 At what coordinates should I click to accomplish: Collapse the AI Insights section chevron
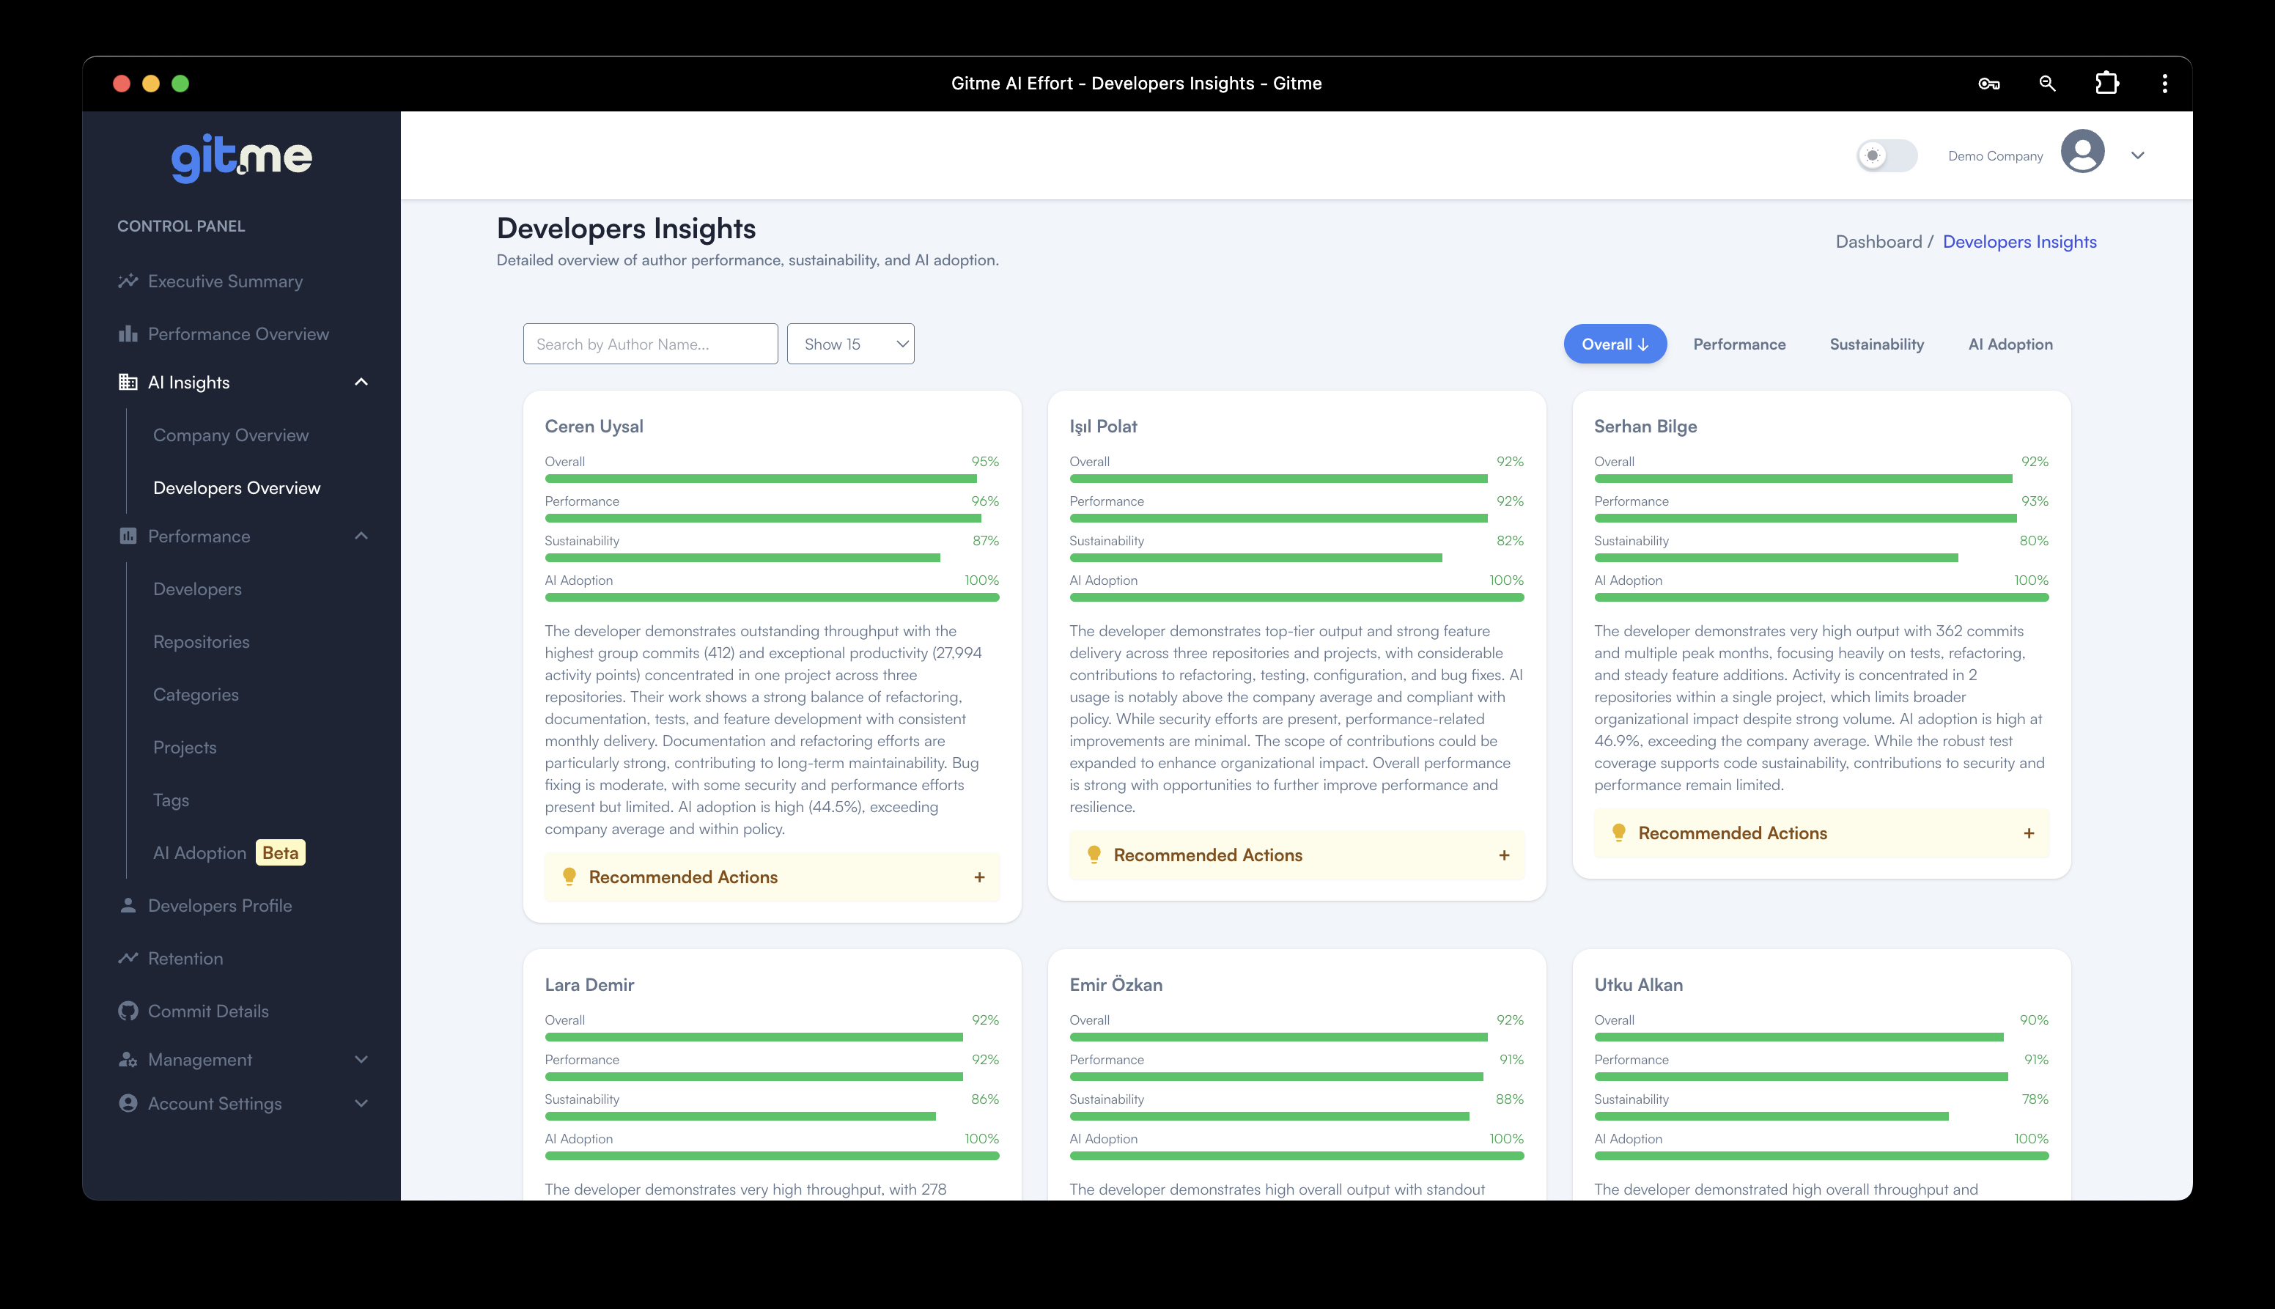[362, 382]
